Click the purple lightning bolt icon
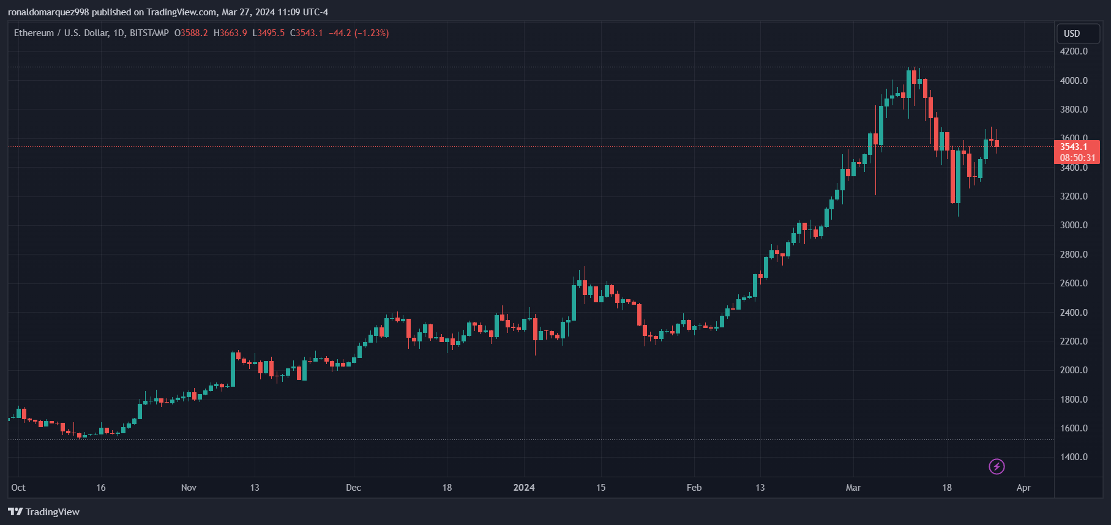 (x=997, y=467)
